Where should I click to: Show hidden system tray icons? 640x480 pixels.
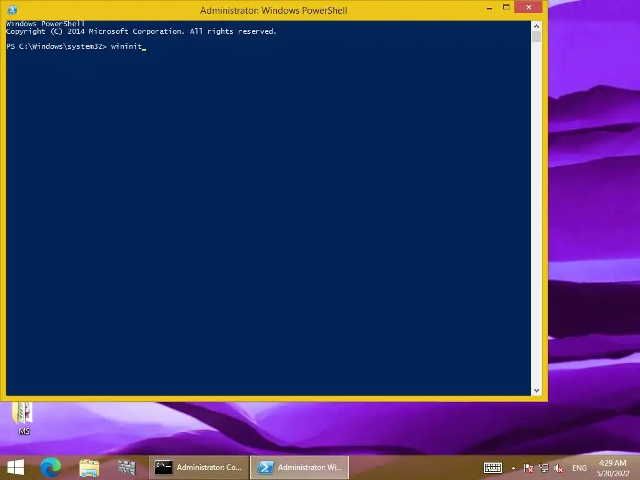[514, 468]
